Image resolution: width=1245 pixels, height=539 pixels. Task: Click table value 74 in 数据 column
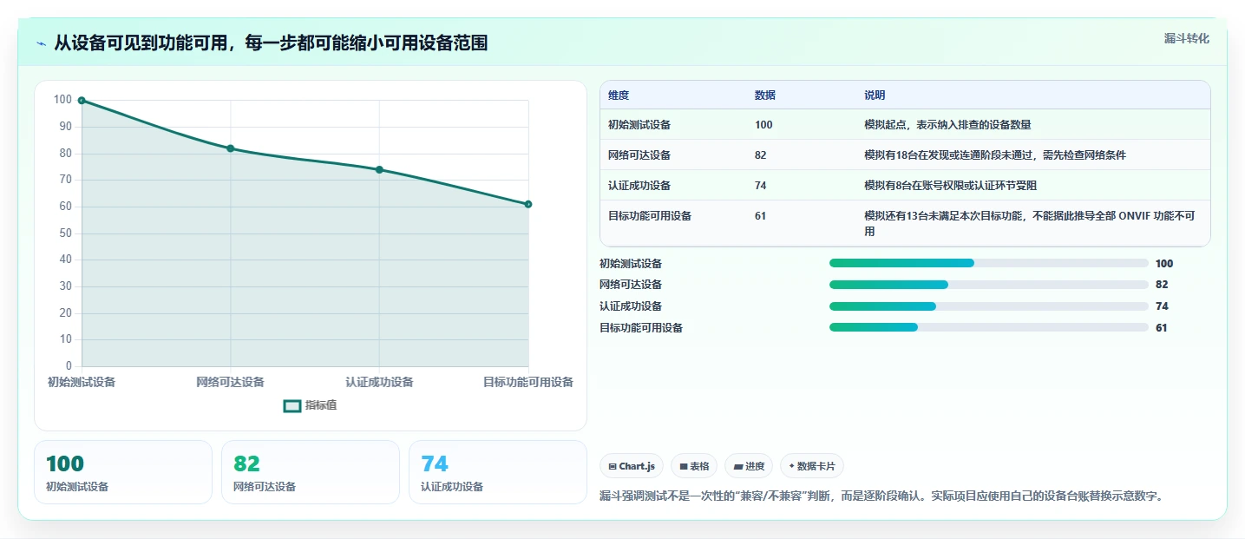point(761,185)
